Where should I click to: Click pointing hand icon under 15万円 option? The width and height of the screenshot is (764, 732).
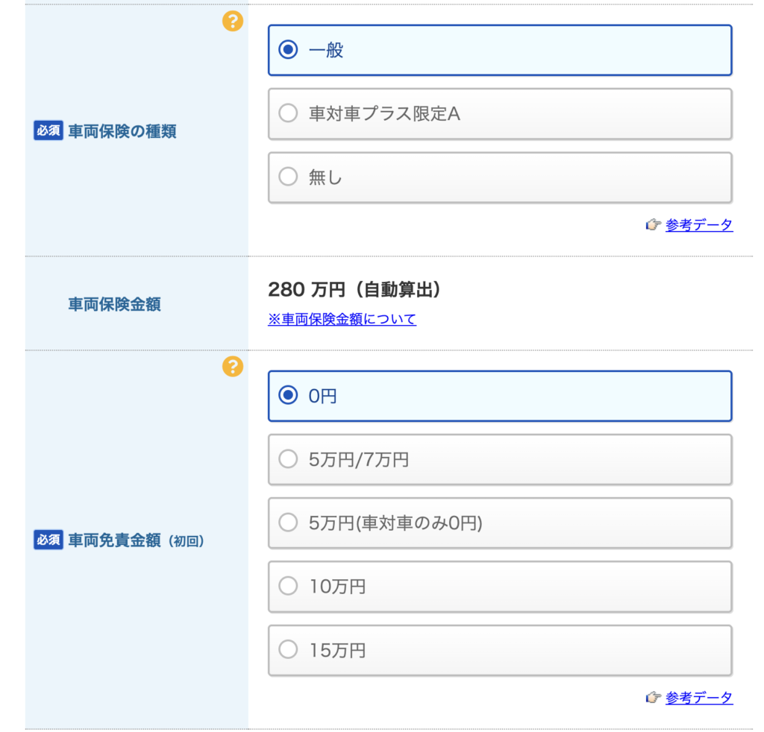[654, 698]
